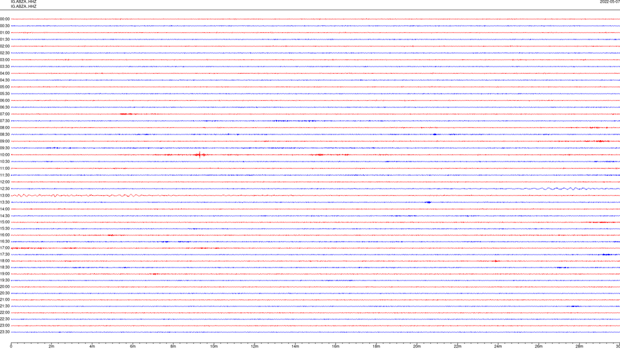Click the 14:30 trace label

click(x=5, y=216)
